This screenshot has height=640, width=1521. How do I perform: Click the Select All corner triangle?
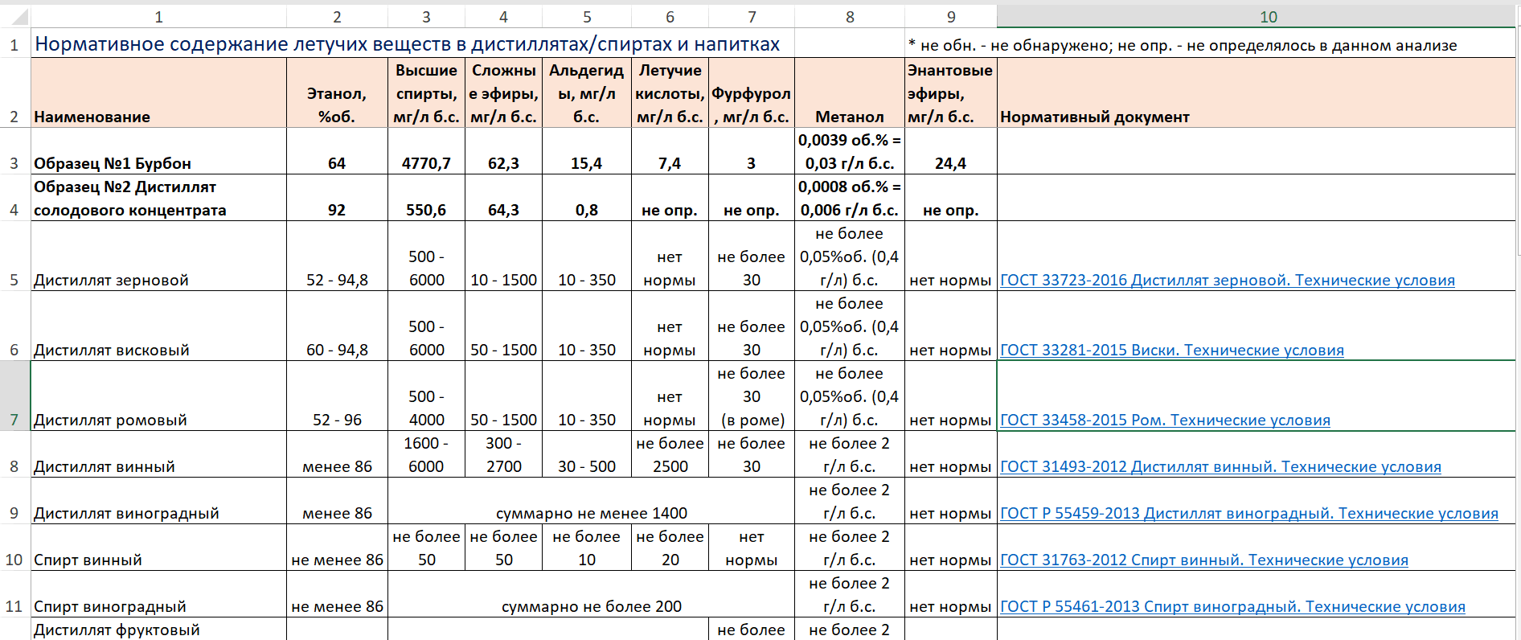coord(18,17)
